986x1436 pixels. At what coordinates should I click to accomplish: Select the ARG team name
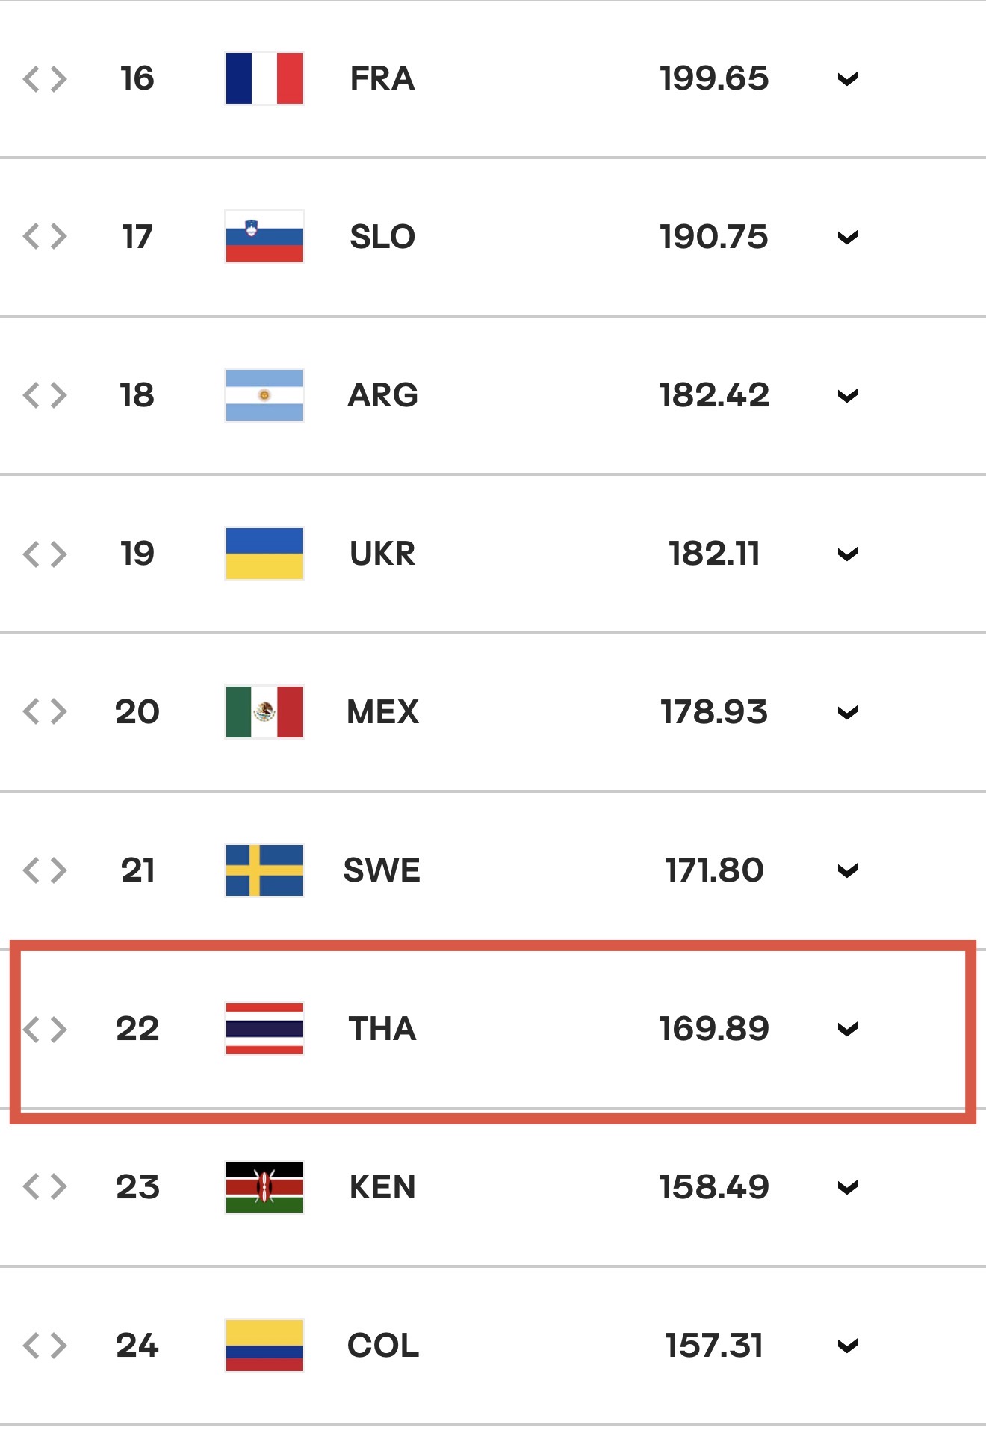[x=382, y=395]
